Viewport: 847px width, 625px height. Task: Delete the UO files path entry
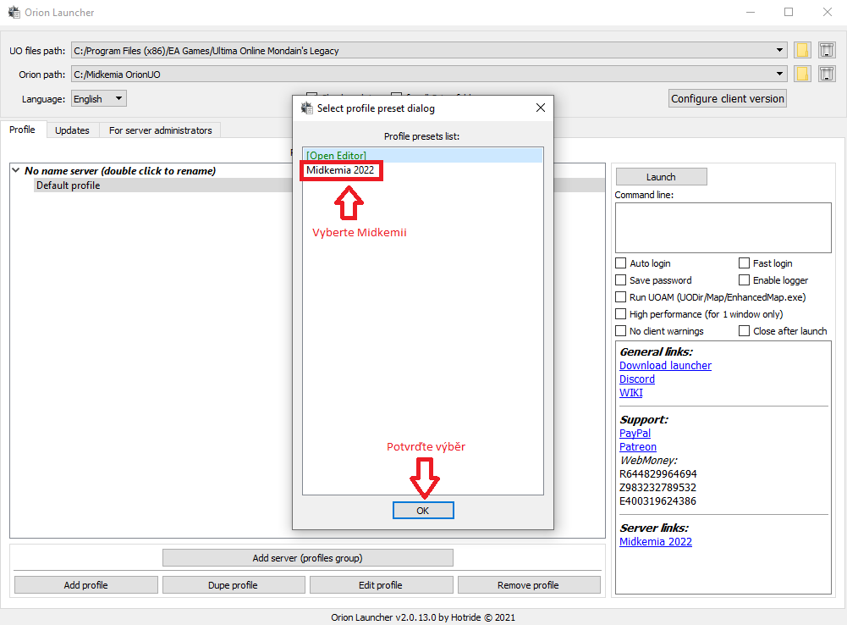827,50
